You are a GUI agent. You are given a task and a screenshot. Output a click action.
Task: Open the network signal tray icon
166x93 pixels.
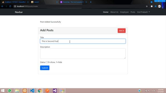[x=152, y=91]
